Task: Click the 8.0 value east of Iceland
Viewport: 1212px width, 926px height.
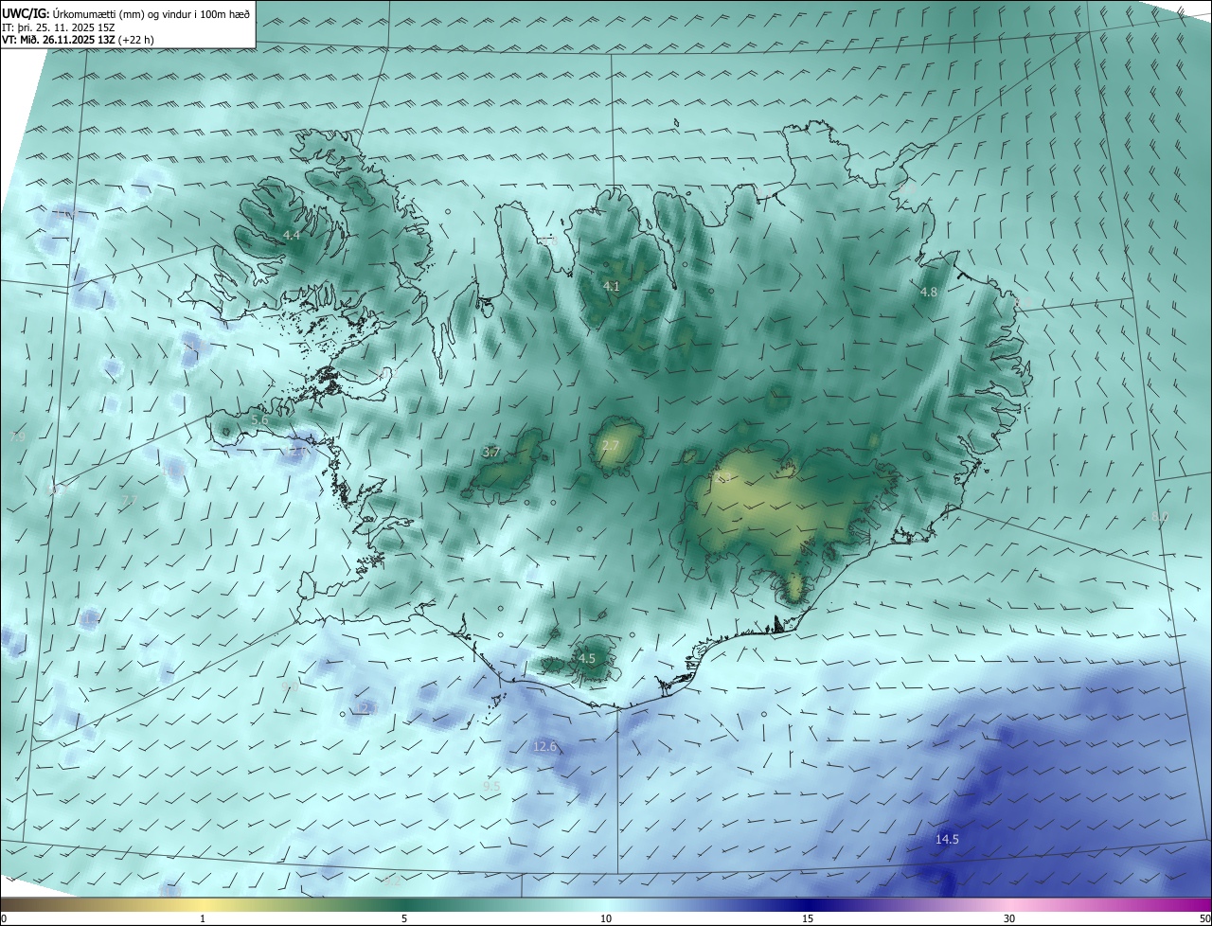Action: coord(1159,518)
